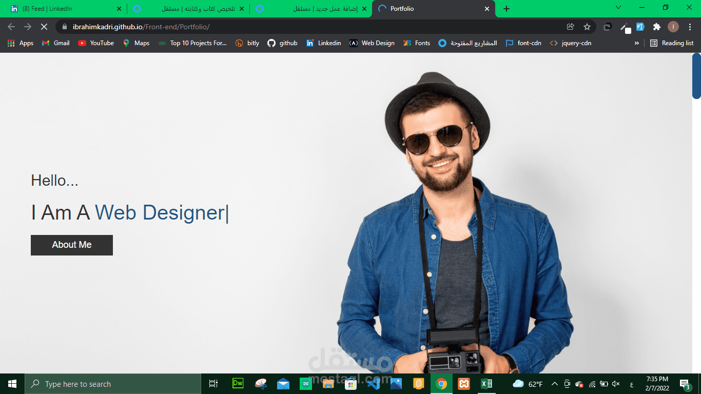Click the taskbar search box
The image size is (701, 394).
(x=113, y=384)
